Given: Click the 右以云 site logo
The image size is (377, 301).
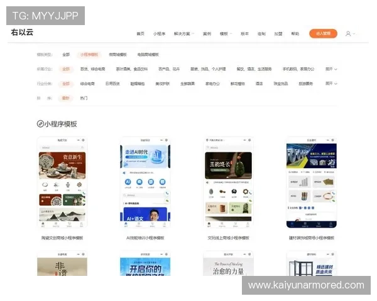Looking at the screenshot, I should pyautogui.click(x=22, y=32).
